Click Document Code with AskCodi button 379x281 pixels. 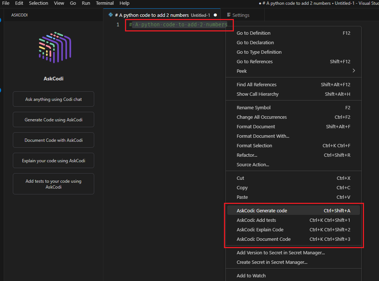tap(54, 140)
